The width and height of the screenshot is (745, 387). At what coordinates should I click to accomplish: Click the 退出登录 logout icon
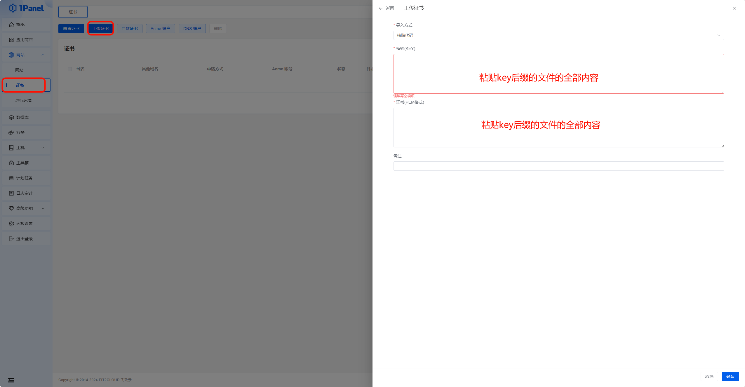pyautogui.click(x=11, y=239)
